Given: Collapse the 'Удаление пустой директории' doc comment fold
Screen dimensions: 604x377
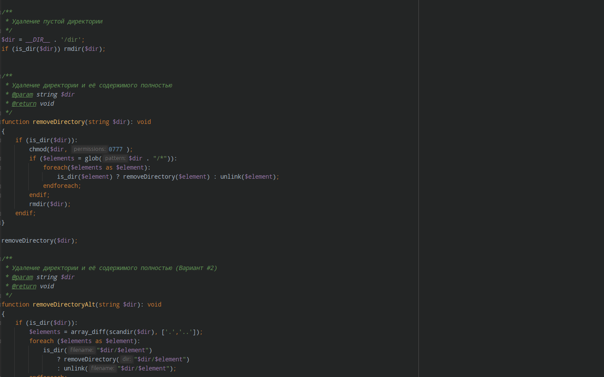Looking at the screenshot, I should (1, 12).
